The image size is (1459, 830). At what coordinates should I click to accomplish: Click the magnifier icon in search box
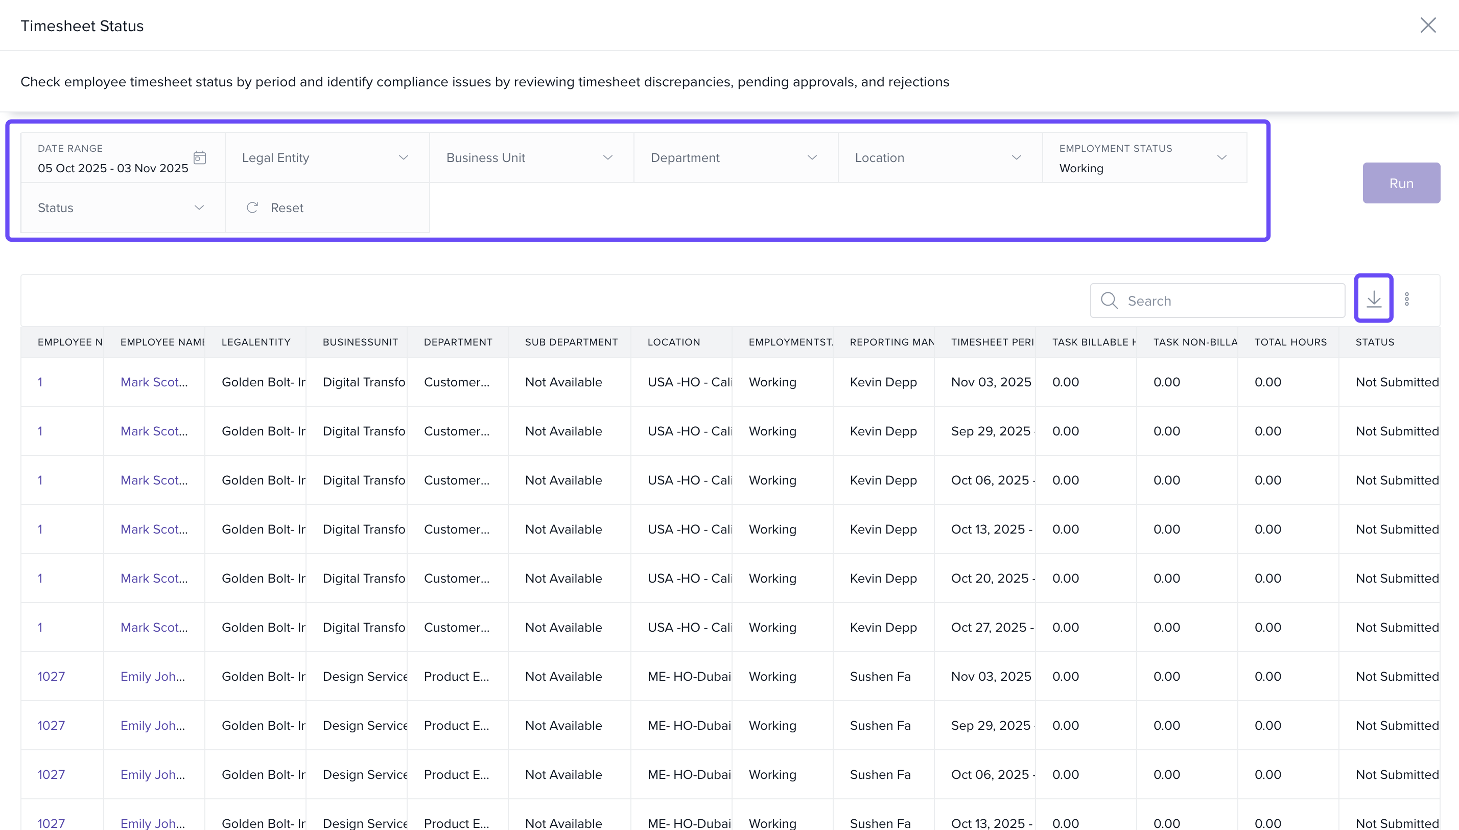(x=1109, y=301)
